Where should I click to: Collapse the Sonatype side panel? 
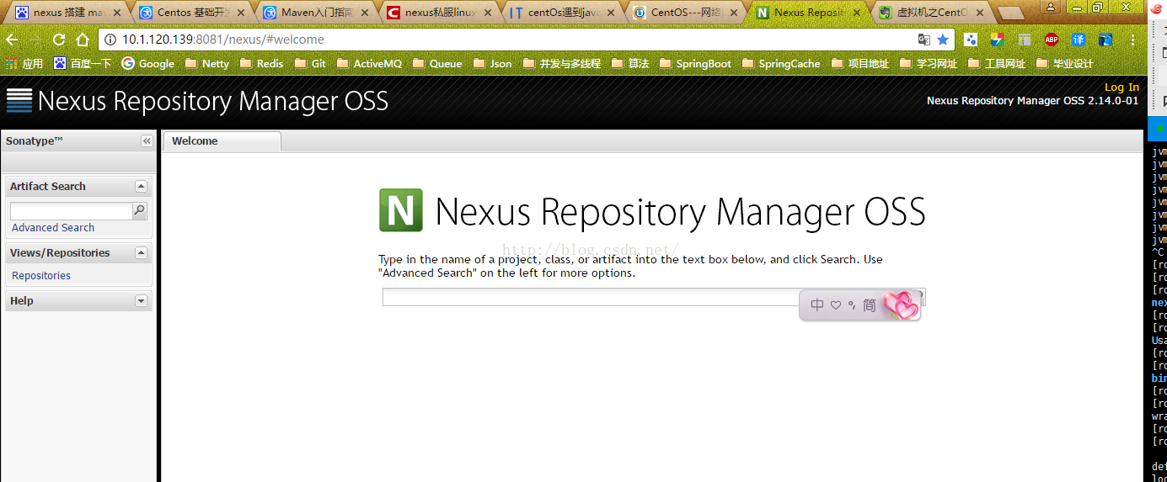pos(147,141)
